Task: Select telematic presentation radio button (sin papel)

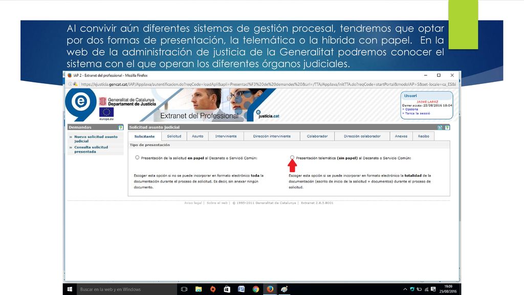Action: (x=292, y=157)
